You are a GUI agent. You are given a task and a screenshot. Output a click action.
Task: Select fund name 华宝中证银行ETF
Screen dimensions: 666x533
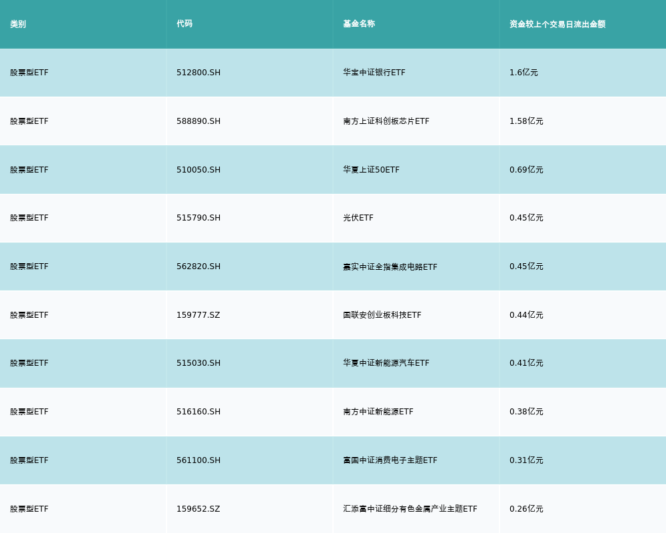coord(374,73)
